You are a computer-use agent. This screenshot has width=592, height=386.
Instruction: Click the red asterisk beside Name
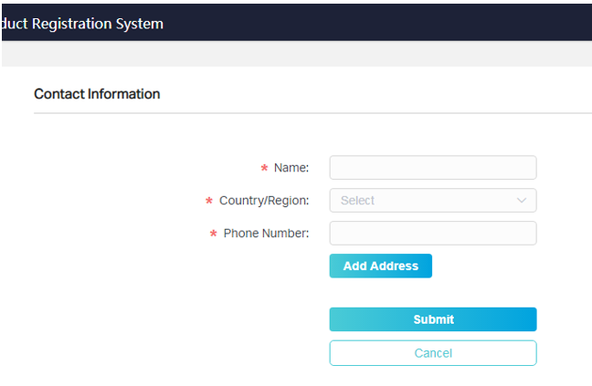264,169
